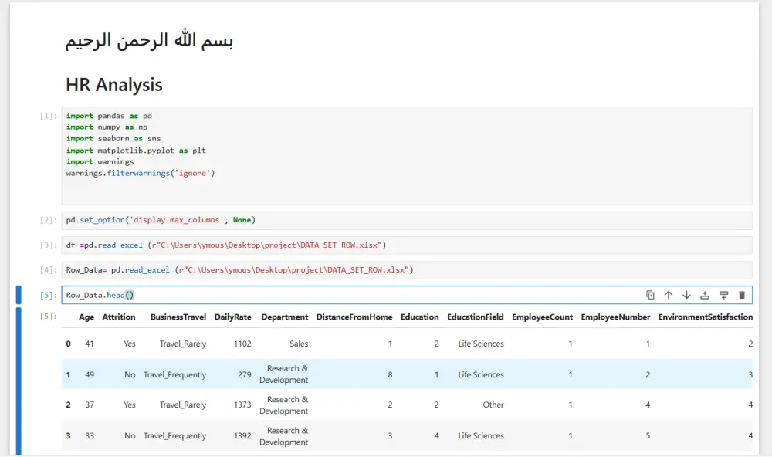Click the Sales department cell
Viewport: 772px width, 457px height.
(299, 344)
